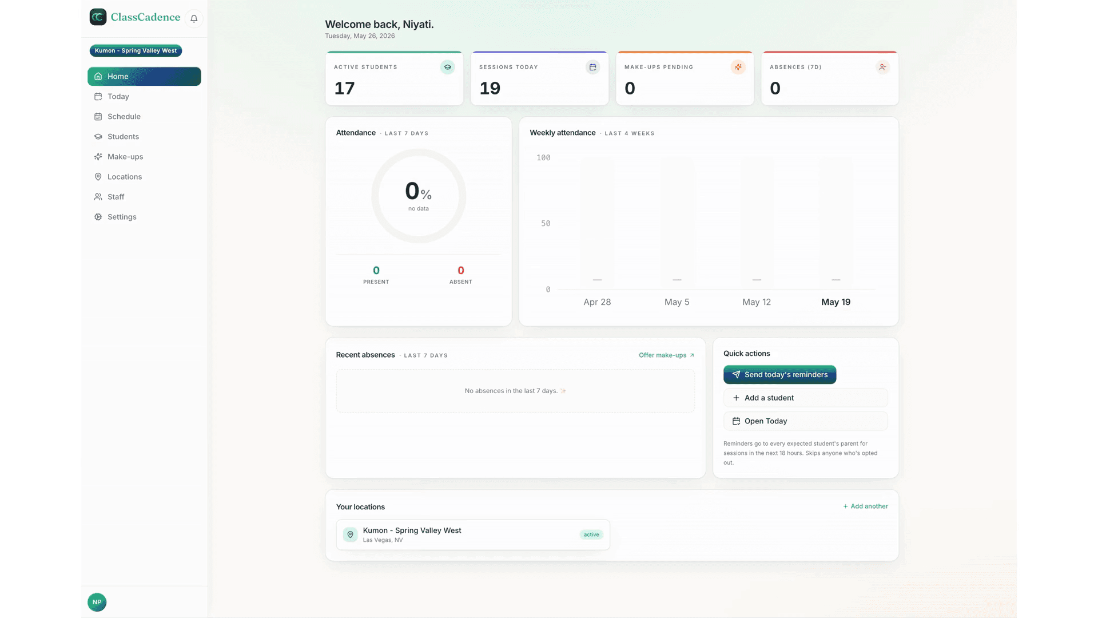The image size is (1098, 618).
Task: Click the Make-ups Pending card sparkle icon
Action: click(x=738, y=67)
